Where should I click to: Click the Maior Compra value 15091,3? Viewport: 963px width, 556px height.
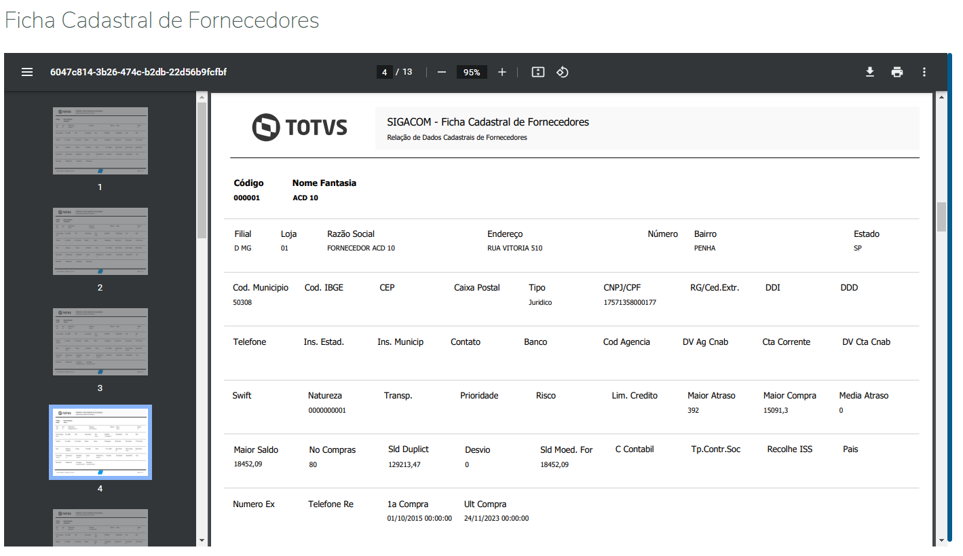pyautogui.click(x=776, y=410)
